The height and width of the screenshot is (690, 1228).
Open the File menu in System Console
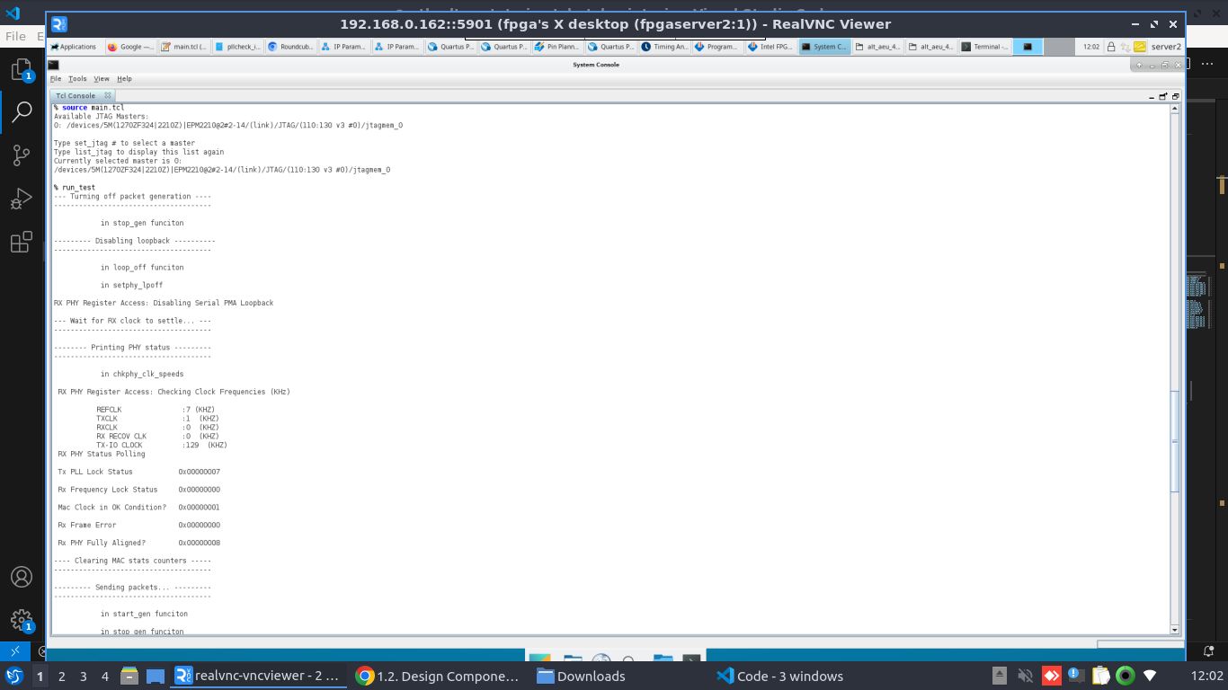point(56,79)
